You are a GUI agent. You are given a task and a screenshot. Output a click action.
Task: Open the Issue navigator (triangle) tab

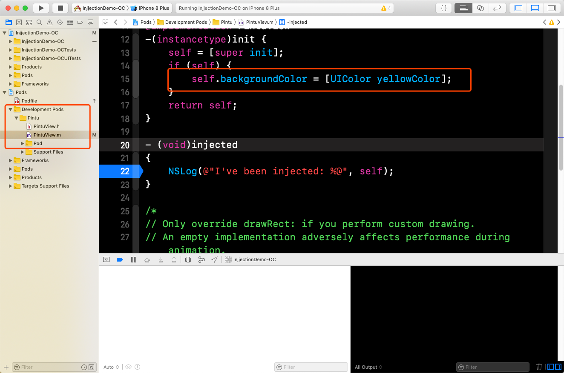(49, 22)
